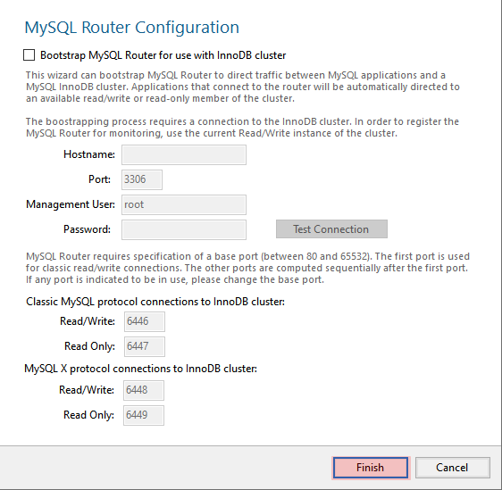Click the Port: label
The width and height of the screenshot is (502, 490).
[x=99, y=179]
